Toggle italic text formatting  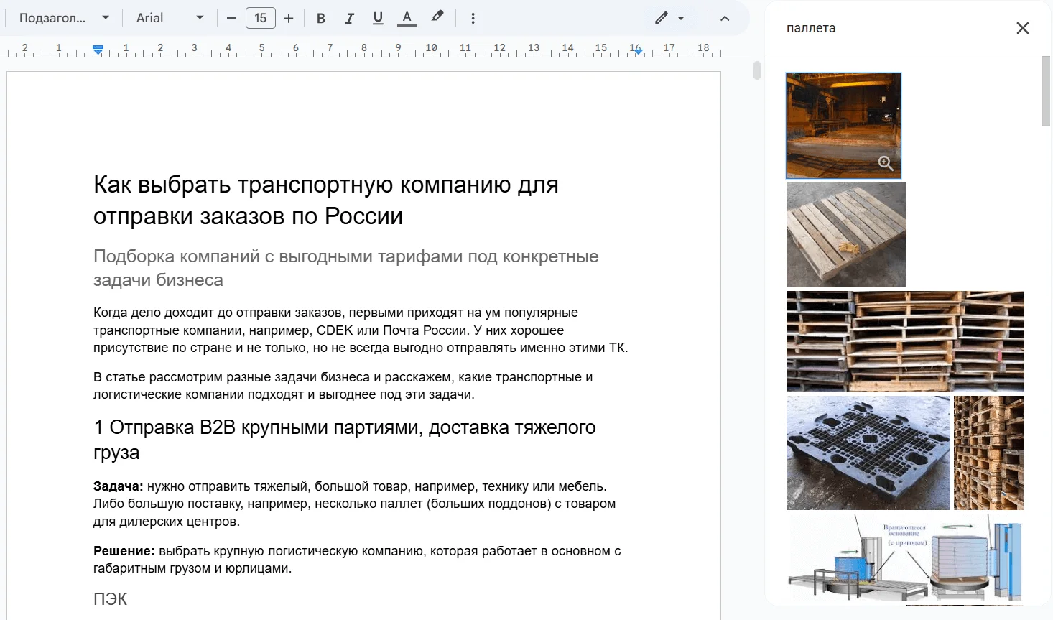pyautogui.click(x=349, y=19)
